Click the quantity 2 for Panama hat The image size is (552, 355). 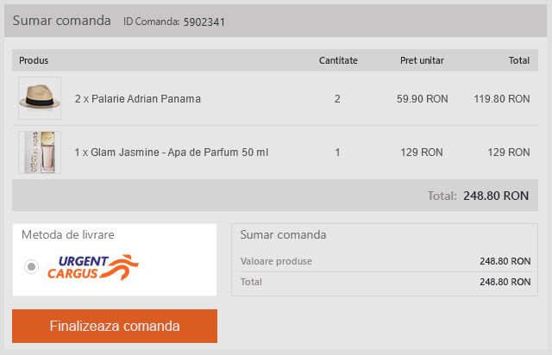[337, 99]
